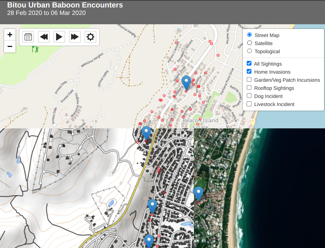The height and width of the screenshot is (248, 325).
Task: Click the green golf course icon
Action: pos(35,49)
